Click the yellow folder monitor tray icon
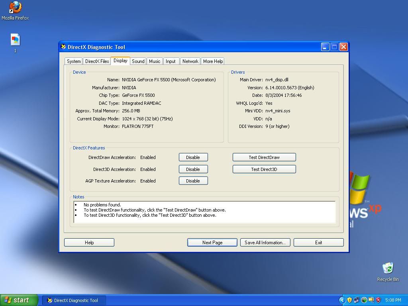Screen dimensions: 408x306 (371, 300)
